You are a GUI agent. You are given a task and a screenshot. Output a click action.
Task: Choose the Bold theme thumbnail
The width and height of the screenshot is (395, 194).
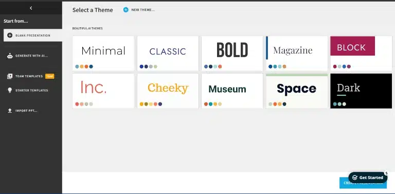click(232, 53)
